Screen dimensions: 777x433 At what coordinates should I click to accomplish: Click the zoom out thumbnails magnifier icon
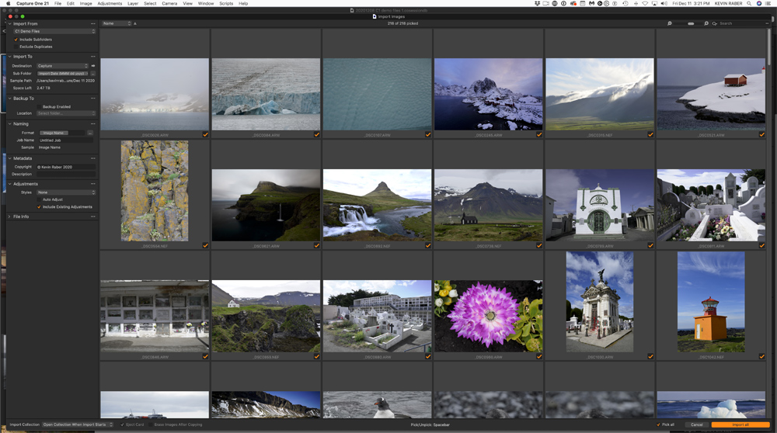(669, 23)
